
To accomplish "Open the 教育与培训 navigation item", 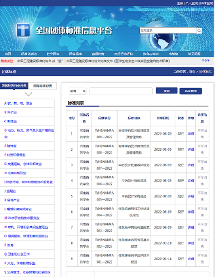I will click(150, 54).
